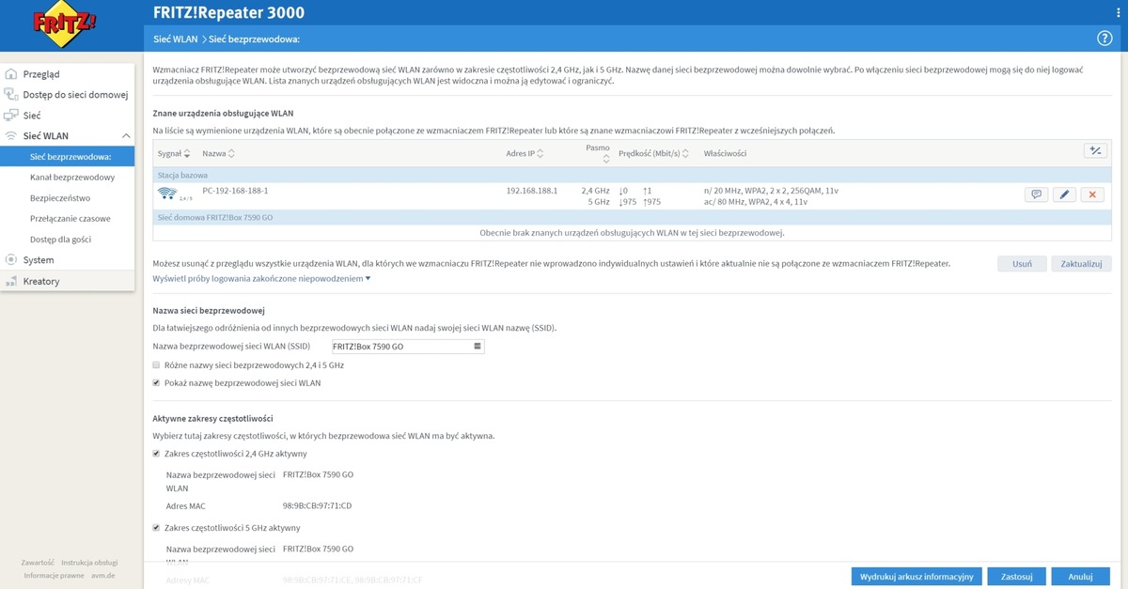Viewport: 1128px width, 589px height.
Task: Click Sieć domowa FRITZ!Box 7590 GO row
Action: pos(632,217)
